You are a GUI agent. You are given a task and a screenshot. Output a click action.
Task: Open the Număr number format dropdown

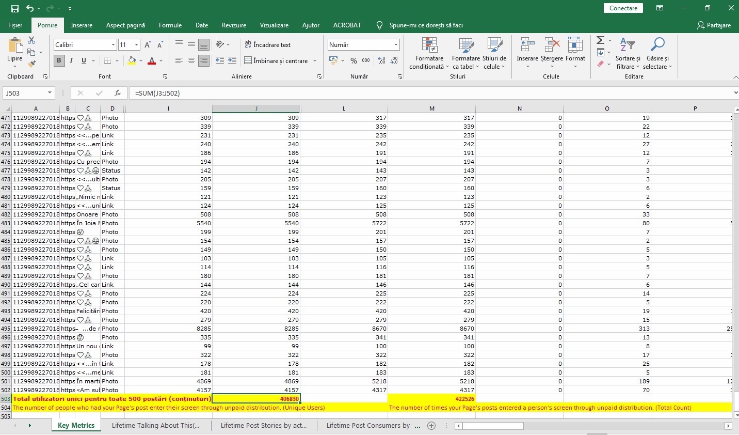(x=396, y=45)
